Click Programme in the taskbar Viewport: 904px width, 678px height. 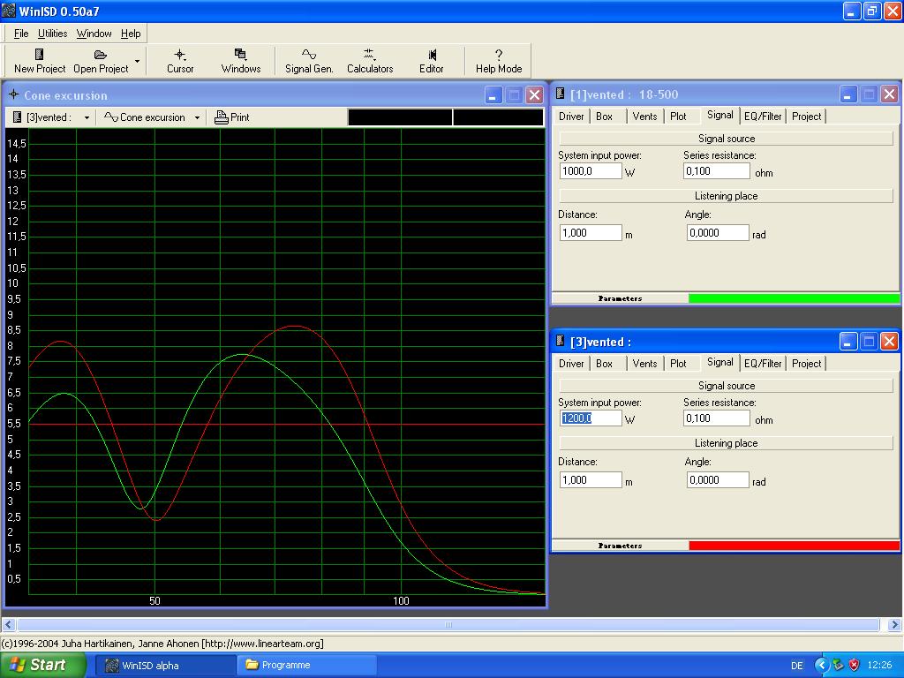[x=306, y=665]
